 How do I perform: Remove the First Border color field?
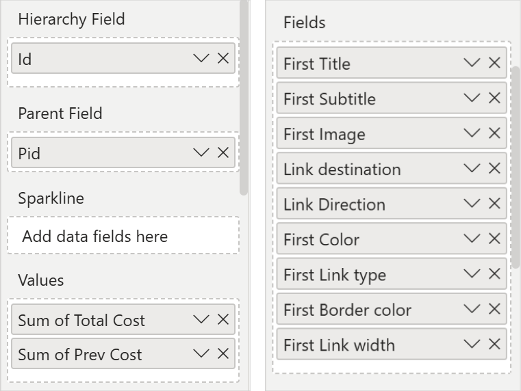(x=494, y=309)
